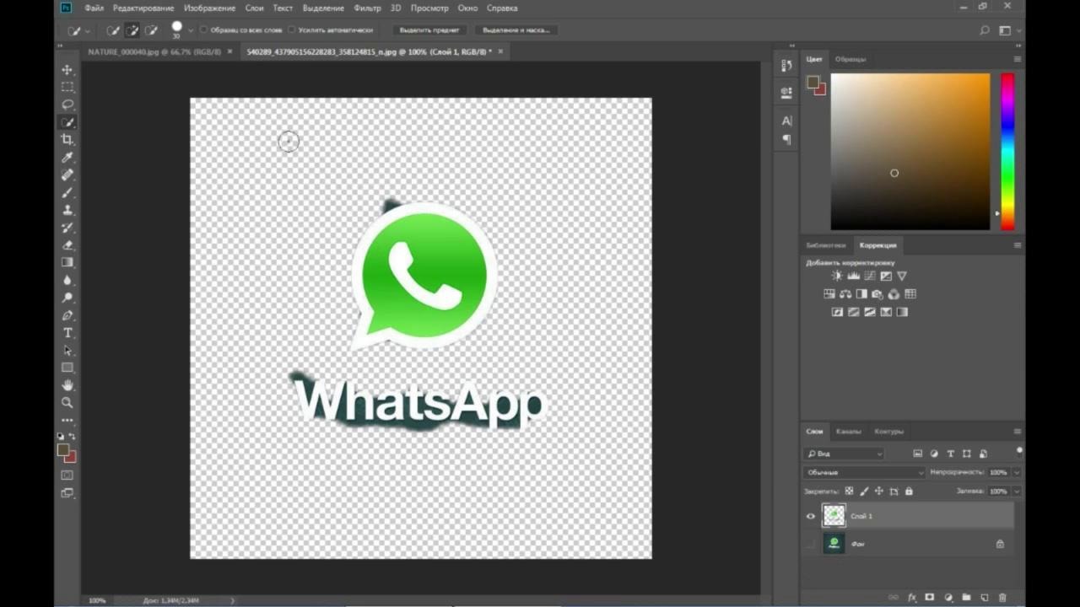The height and width of the screenshot is (607, 1080).
Task: Hide the Слой 1 layer
Action: [811, 516]
